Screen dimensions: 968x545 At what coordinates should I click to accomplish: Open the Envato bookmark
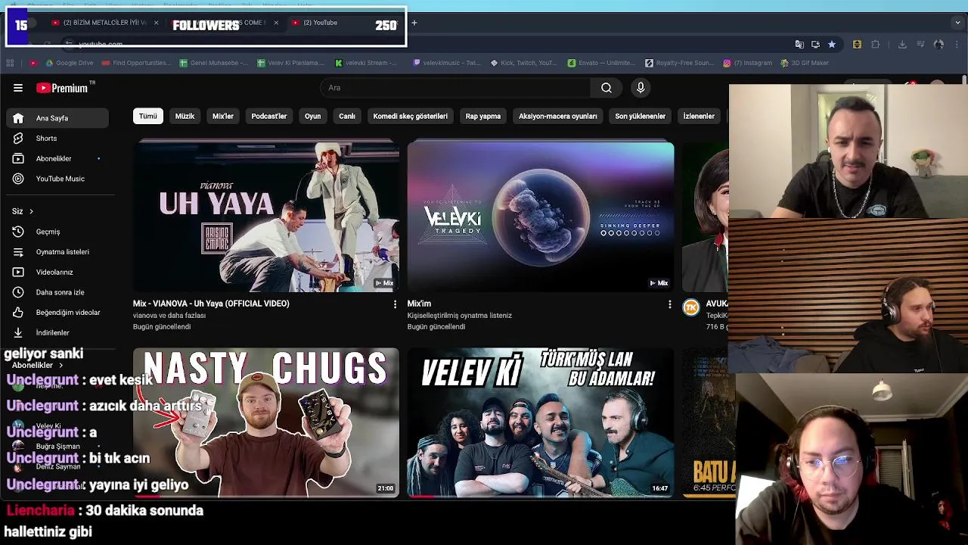click(601, 63)
